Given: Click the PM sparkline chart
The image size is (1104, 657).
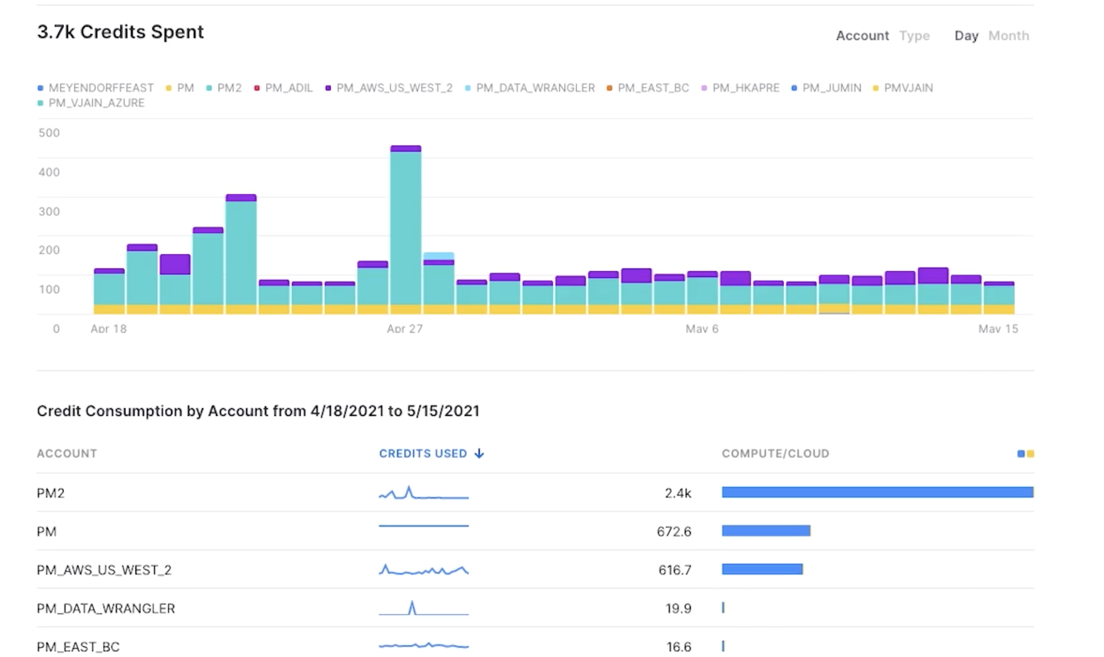Looking at the screenshot, I should point(423,525).
